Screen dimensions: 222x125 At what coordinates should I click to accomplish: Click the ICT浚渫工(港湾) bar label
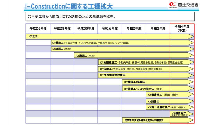(x=61, y=49)
